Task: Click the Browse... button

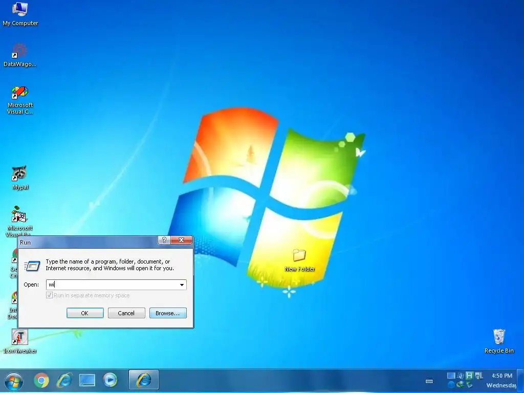Action: (168, 313)
